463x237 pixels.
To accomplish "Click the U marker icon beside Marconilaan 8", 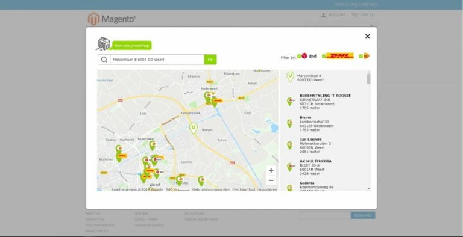I will point(290,76).
